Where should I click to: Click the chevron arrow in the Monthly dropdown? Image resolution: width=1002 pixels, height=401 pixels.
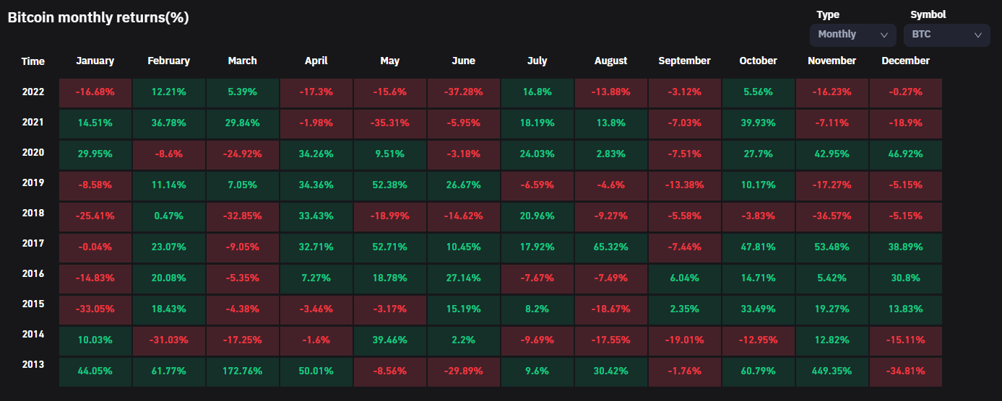(884, 35)
